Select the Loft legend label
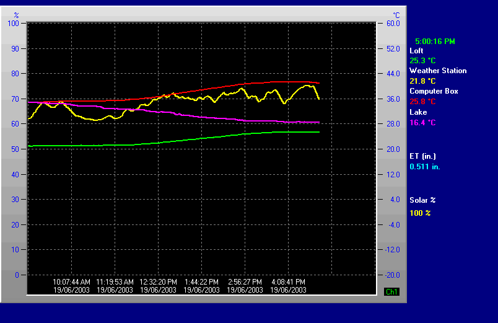 pyautogui.click(x=416, y=51)
